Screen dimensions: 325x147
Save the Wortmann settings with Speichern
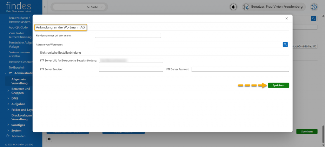click(278, 85)
